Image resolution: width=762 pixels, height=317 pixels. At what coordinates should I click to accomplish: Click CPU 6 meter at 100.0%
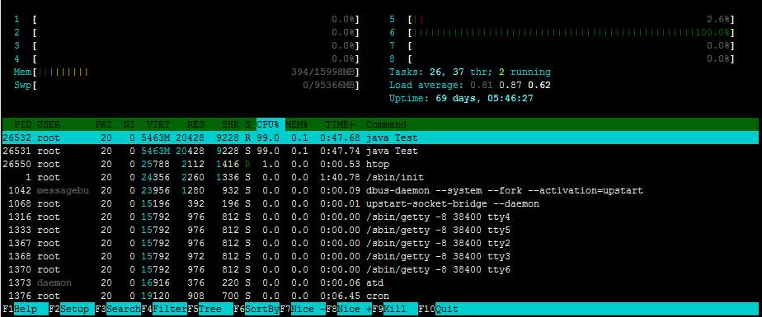click(x=571, y=33)
